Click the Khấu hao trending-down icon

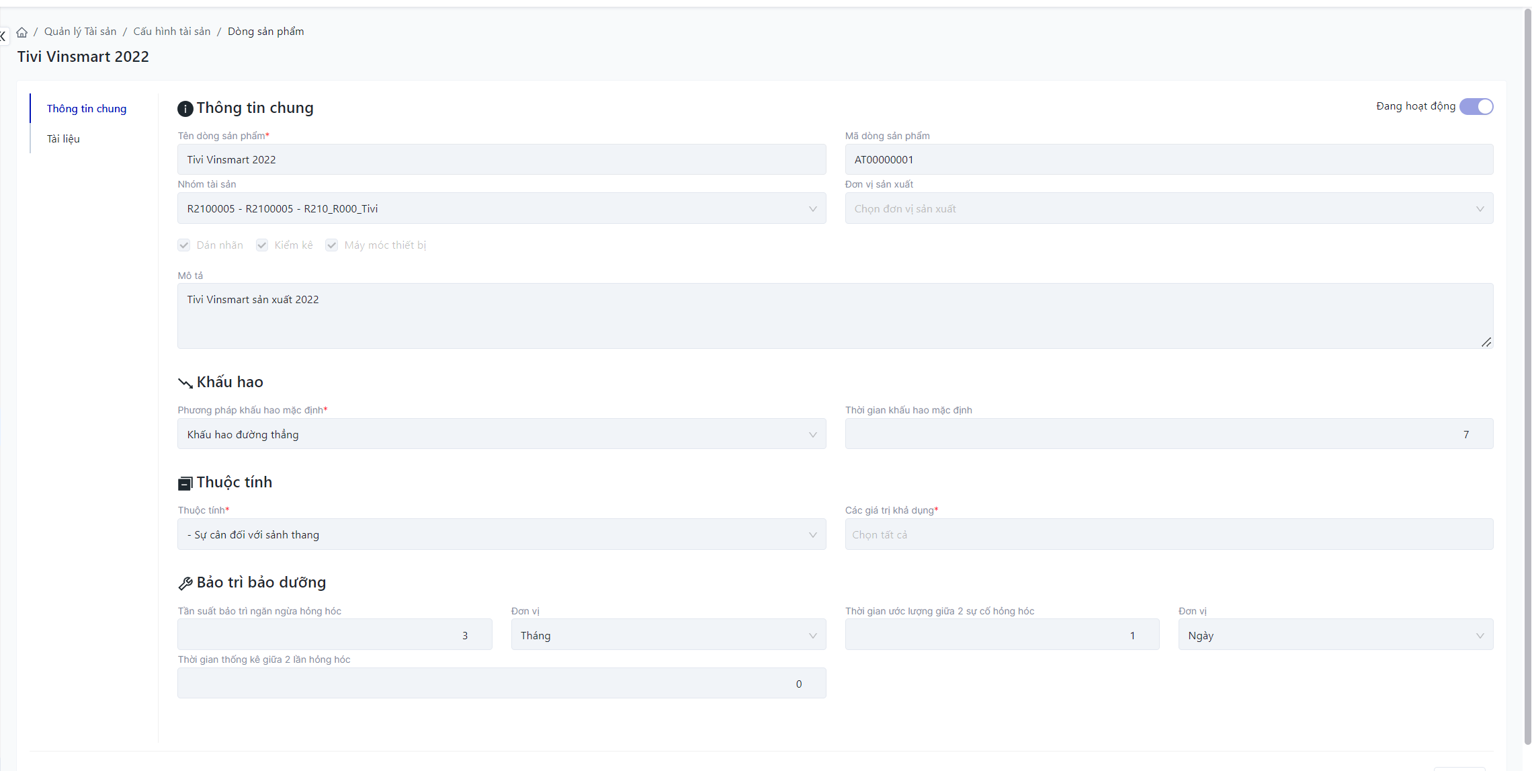point(185,383)
